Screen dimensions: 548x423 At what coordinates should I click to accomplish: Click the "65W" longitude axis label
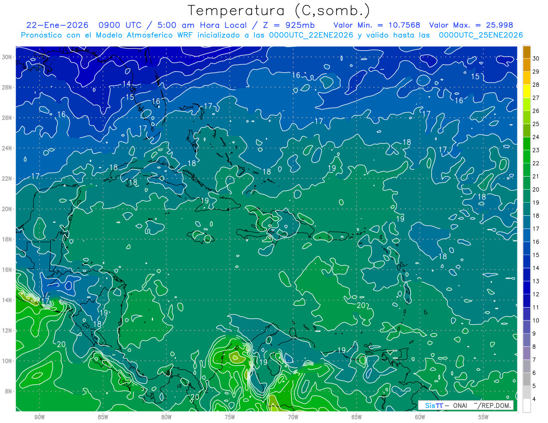(x=357, y=417)
